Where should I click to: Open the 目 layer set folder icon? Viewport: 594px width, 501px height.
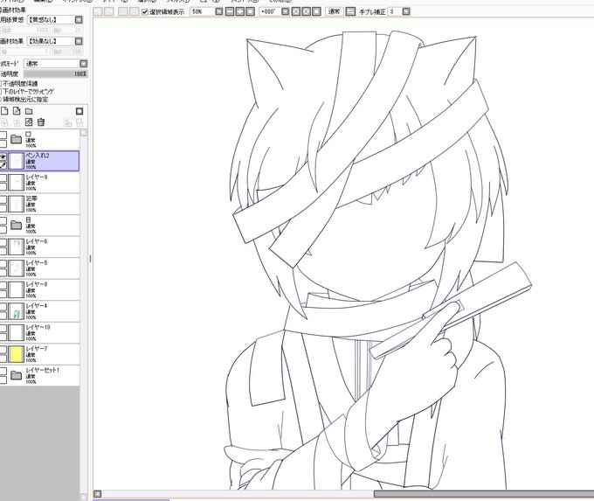click(x=16, y=226)
